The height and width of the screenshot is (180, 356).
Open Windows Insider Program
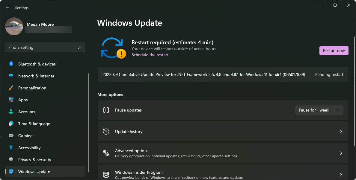tap(223, 172)
